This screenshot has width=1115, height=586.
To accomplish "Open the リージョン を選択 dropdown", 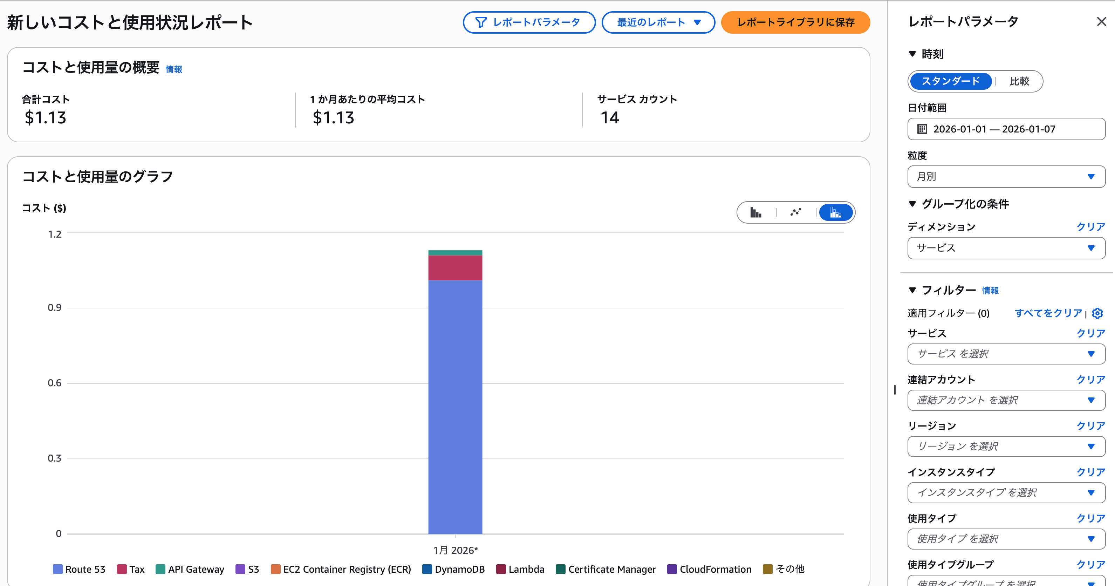I will [1006, 446].
